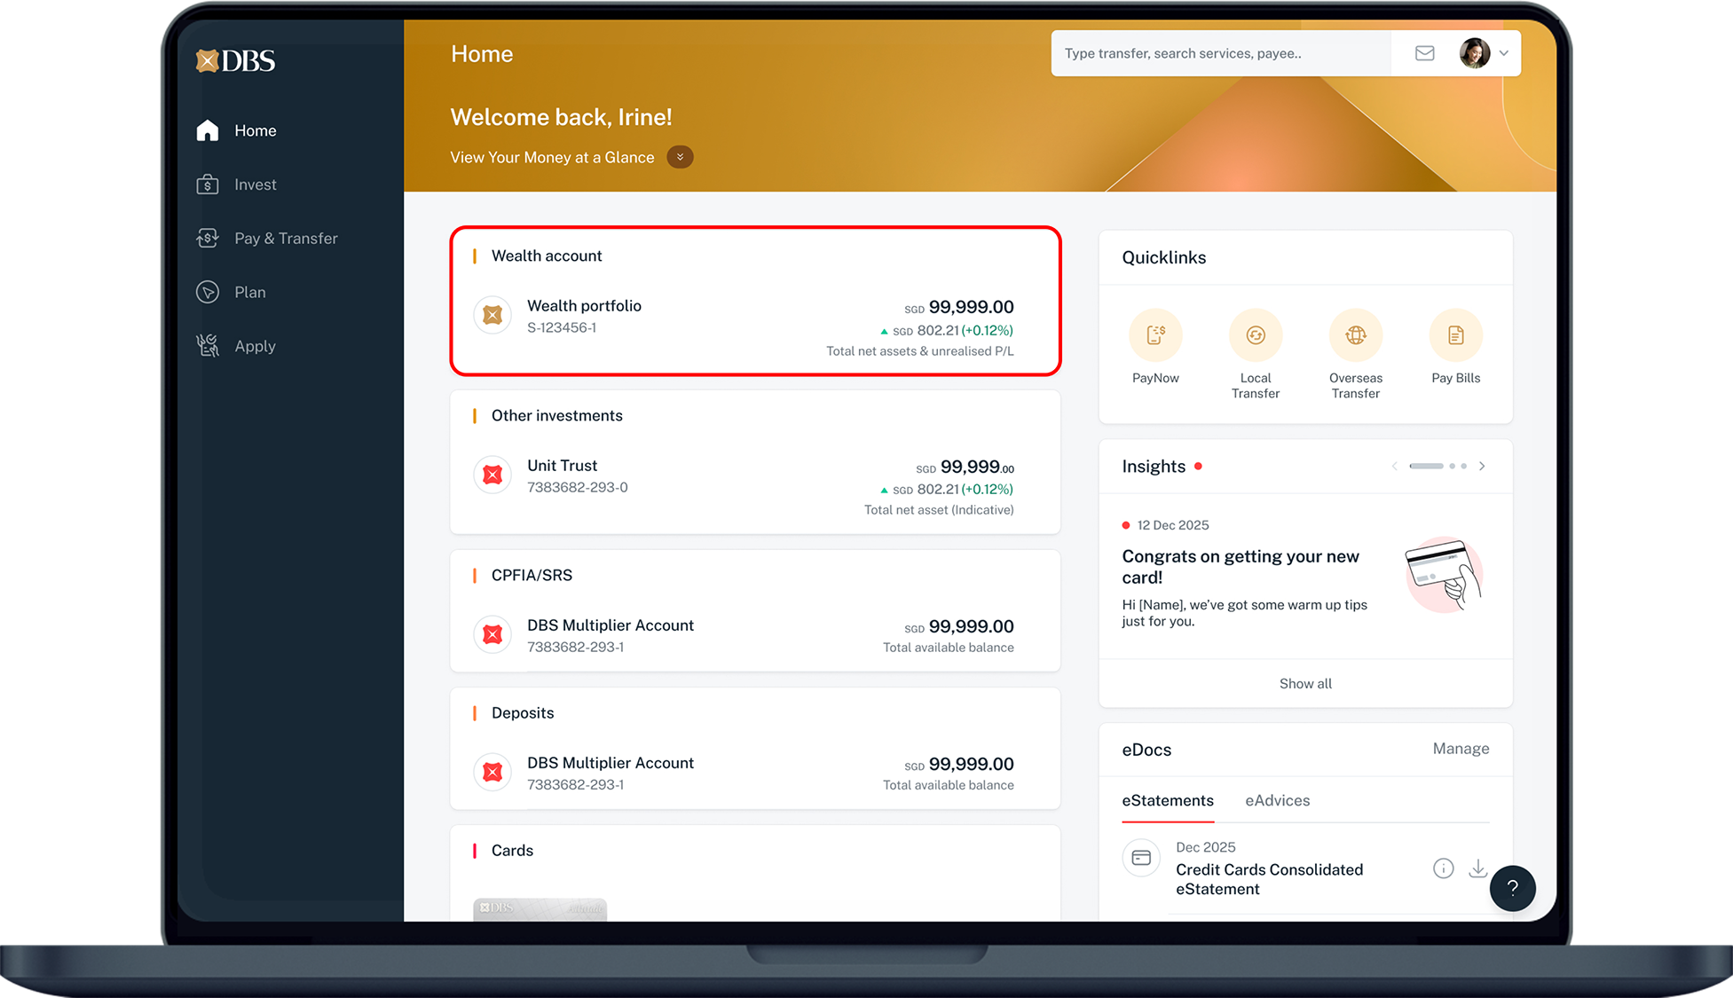Viewport: 1733px width, 998px height.
Task: Download the Credit Cards Consolidated eStatement
Action: [x=1477, y=868]
